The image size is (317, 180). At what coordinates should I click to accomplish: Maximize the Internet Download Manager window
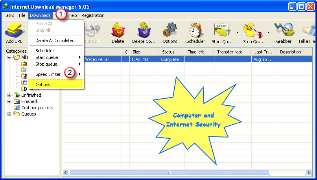click(x=301, y=6)
